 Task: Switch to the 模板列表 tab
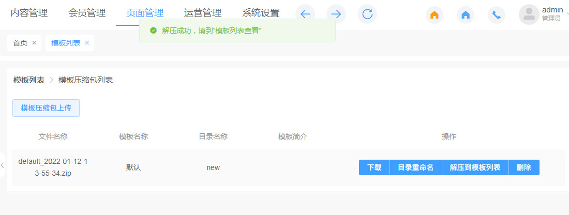tap(66, 43)
